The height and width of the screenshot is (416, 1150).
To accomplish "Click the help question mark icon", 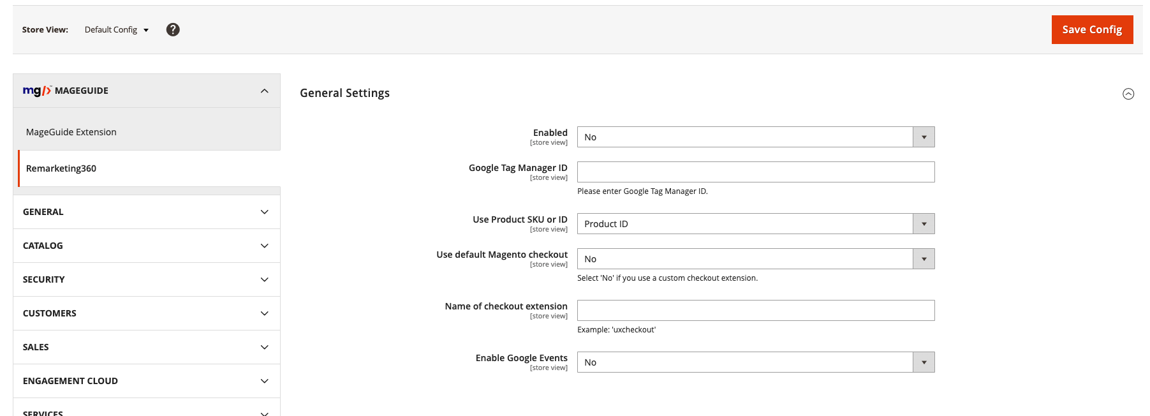I will coord(173,29).
